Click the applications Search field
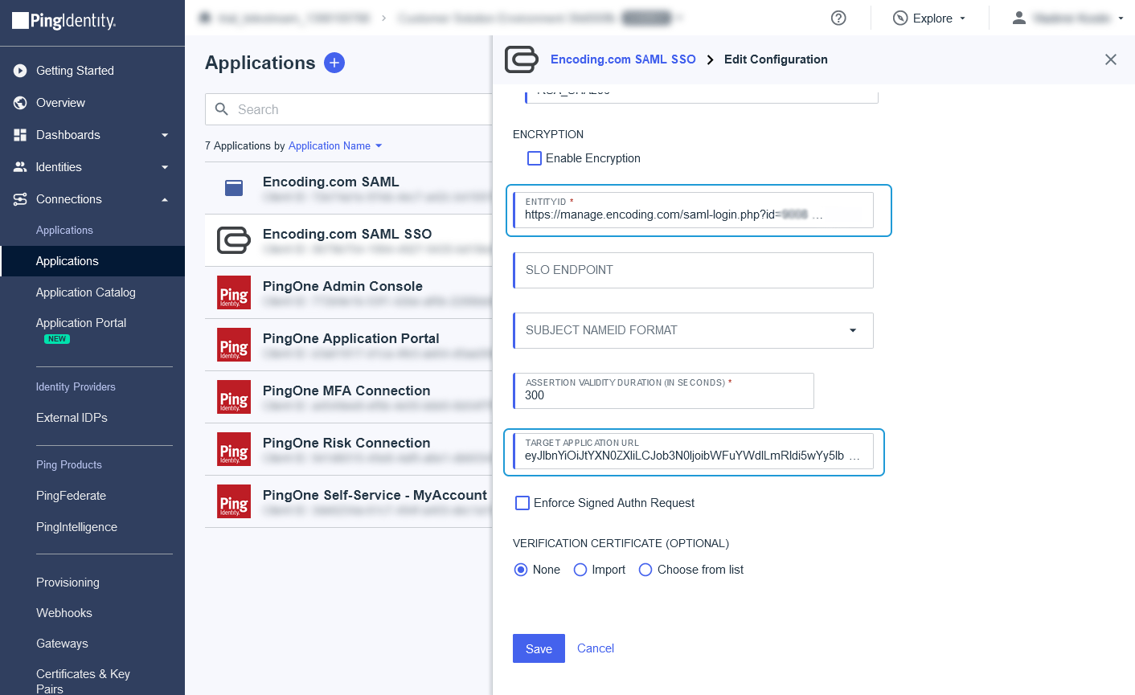The height and width of the screenshot is (695, 1135). point(349,109)
